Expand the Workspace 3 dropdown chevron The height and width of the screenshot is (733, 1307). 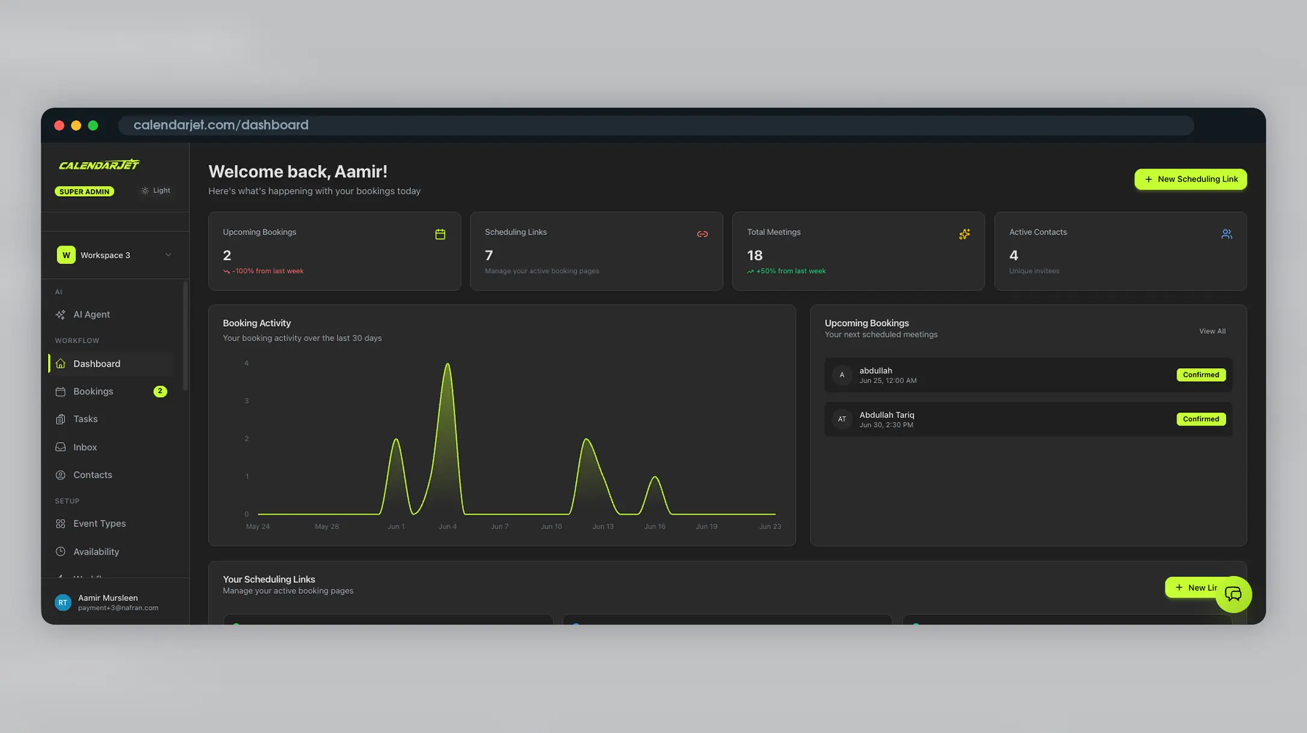click(x=168, y=255)
